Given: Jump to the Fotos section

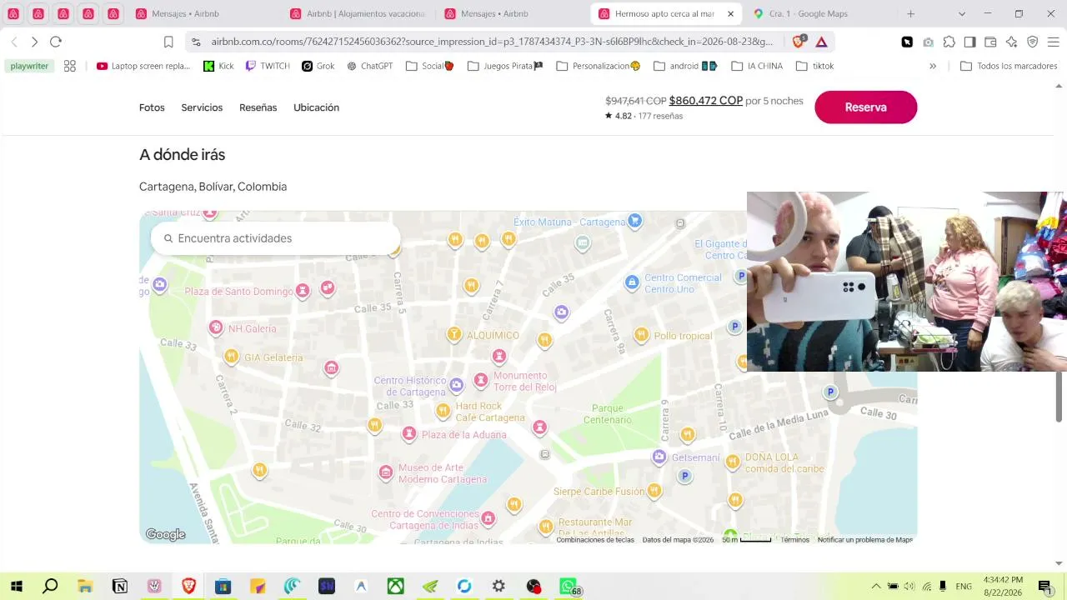Looking at the screenshot, I should pos(152,107).
